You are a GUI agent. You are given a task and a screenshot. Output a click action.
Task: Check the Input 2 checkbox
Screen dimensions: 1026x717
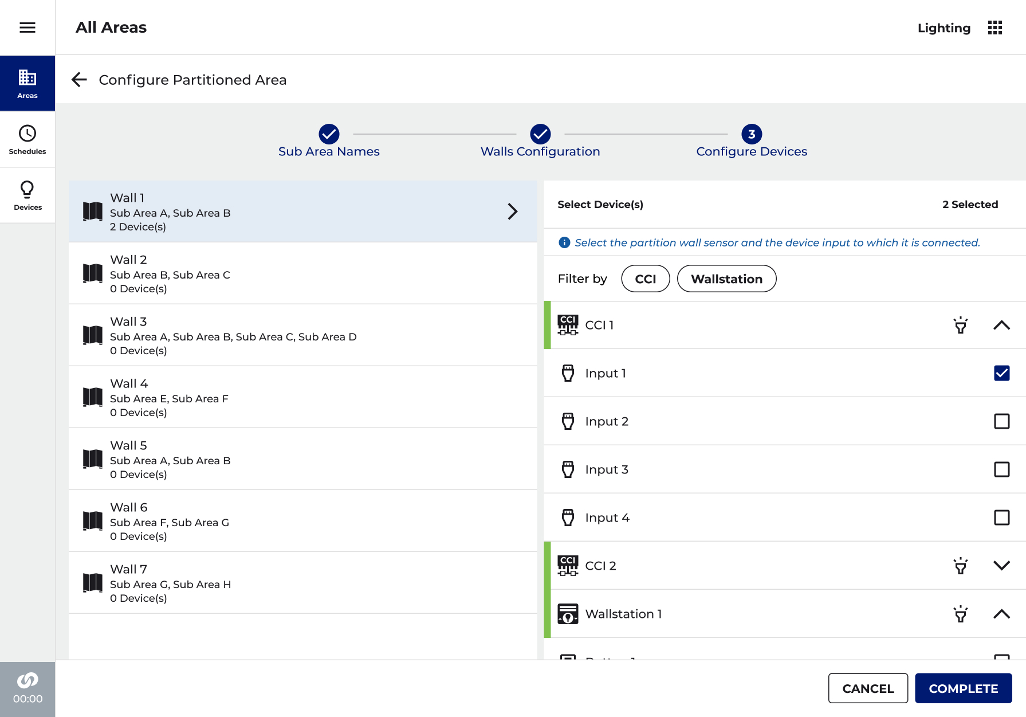coord(1001,421)
